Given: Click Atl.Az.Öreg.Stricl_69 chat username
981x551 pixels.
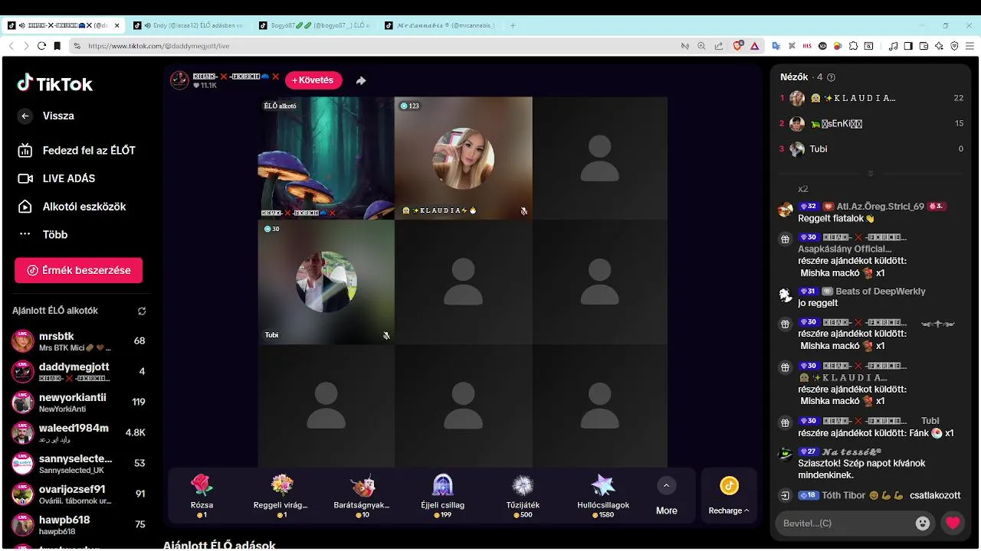Looking at the screenshot, I should [x=881, y=207].
